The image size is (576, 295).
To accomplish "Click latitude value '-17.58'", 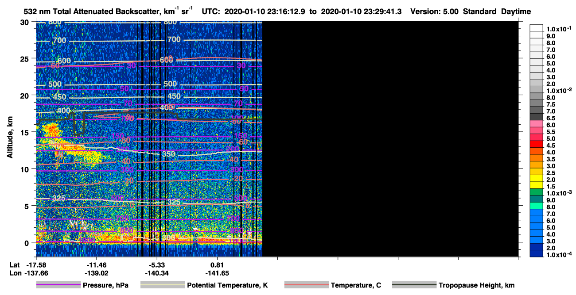I will pyautogui.click(x=36, y=265).
